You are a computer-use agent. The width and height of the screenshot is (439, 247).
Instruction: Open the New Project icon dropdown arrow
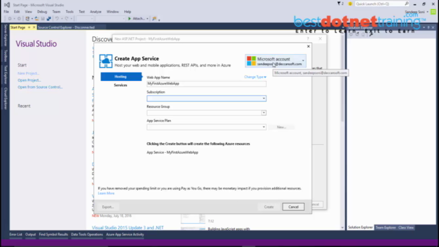[32, 19]
